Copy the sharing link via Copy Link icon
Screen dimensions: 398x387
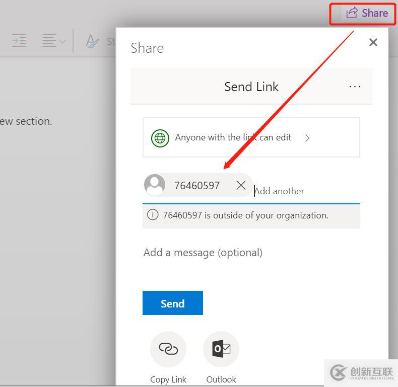coord(168,349)
